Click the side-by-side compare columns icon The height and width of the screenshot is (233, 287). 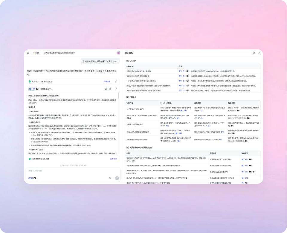110,89
